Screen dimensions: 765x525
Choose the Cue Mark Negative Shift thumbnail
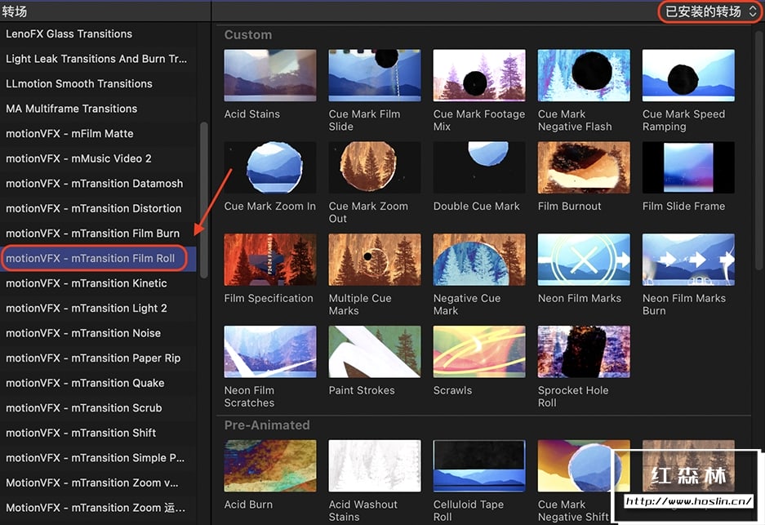coord(584,465)
